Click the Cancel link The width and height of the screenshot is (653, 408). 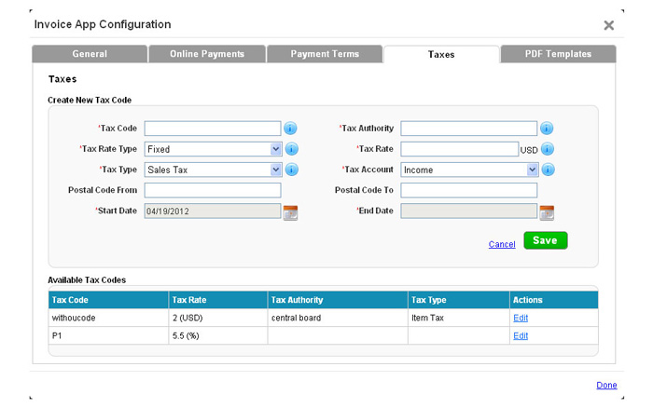[x=502, y=244]
